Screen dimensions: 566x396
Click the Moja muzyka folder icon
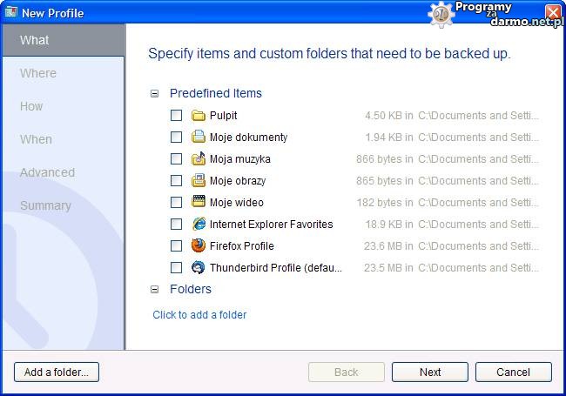(199, 159)
